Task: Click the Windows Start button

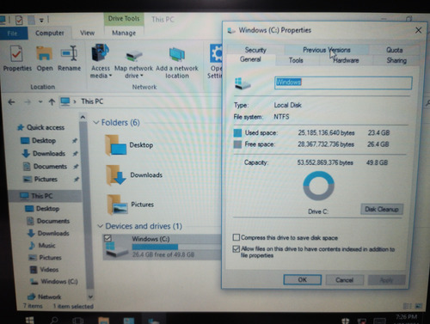Action: point(29,320)
